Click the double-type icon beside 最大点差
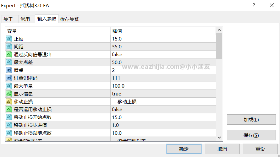 9,62
